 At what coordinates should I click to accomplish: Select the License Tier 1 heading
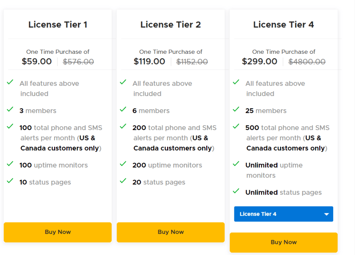(x=58, y=25)
